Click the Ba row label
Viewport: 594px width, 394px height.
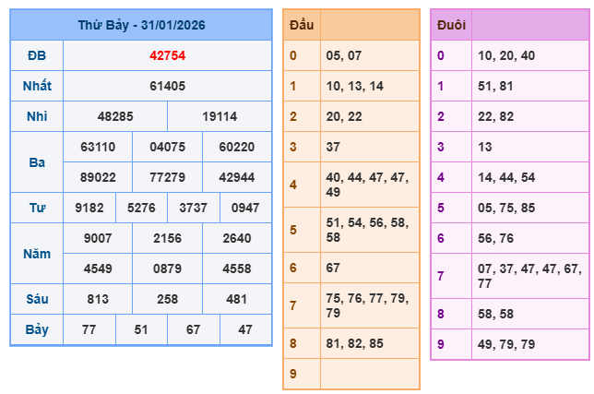[x=37, y=162]
